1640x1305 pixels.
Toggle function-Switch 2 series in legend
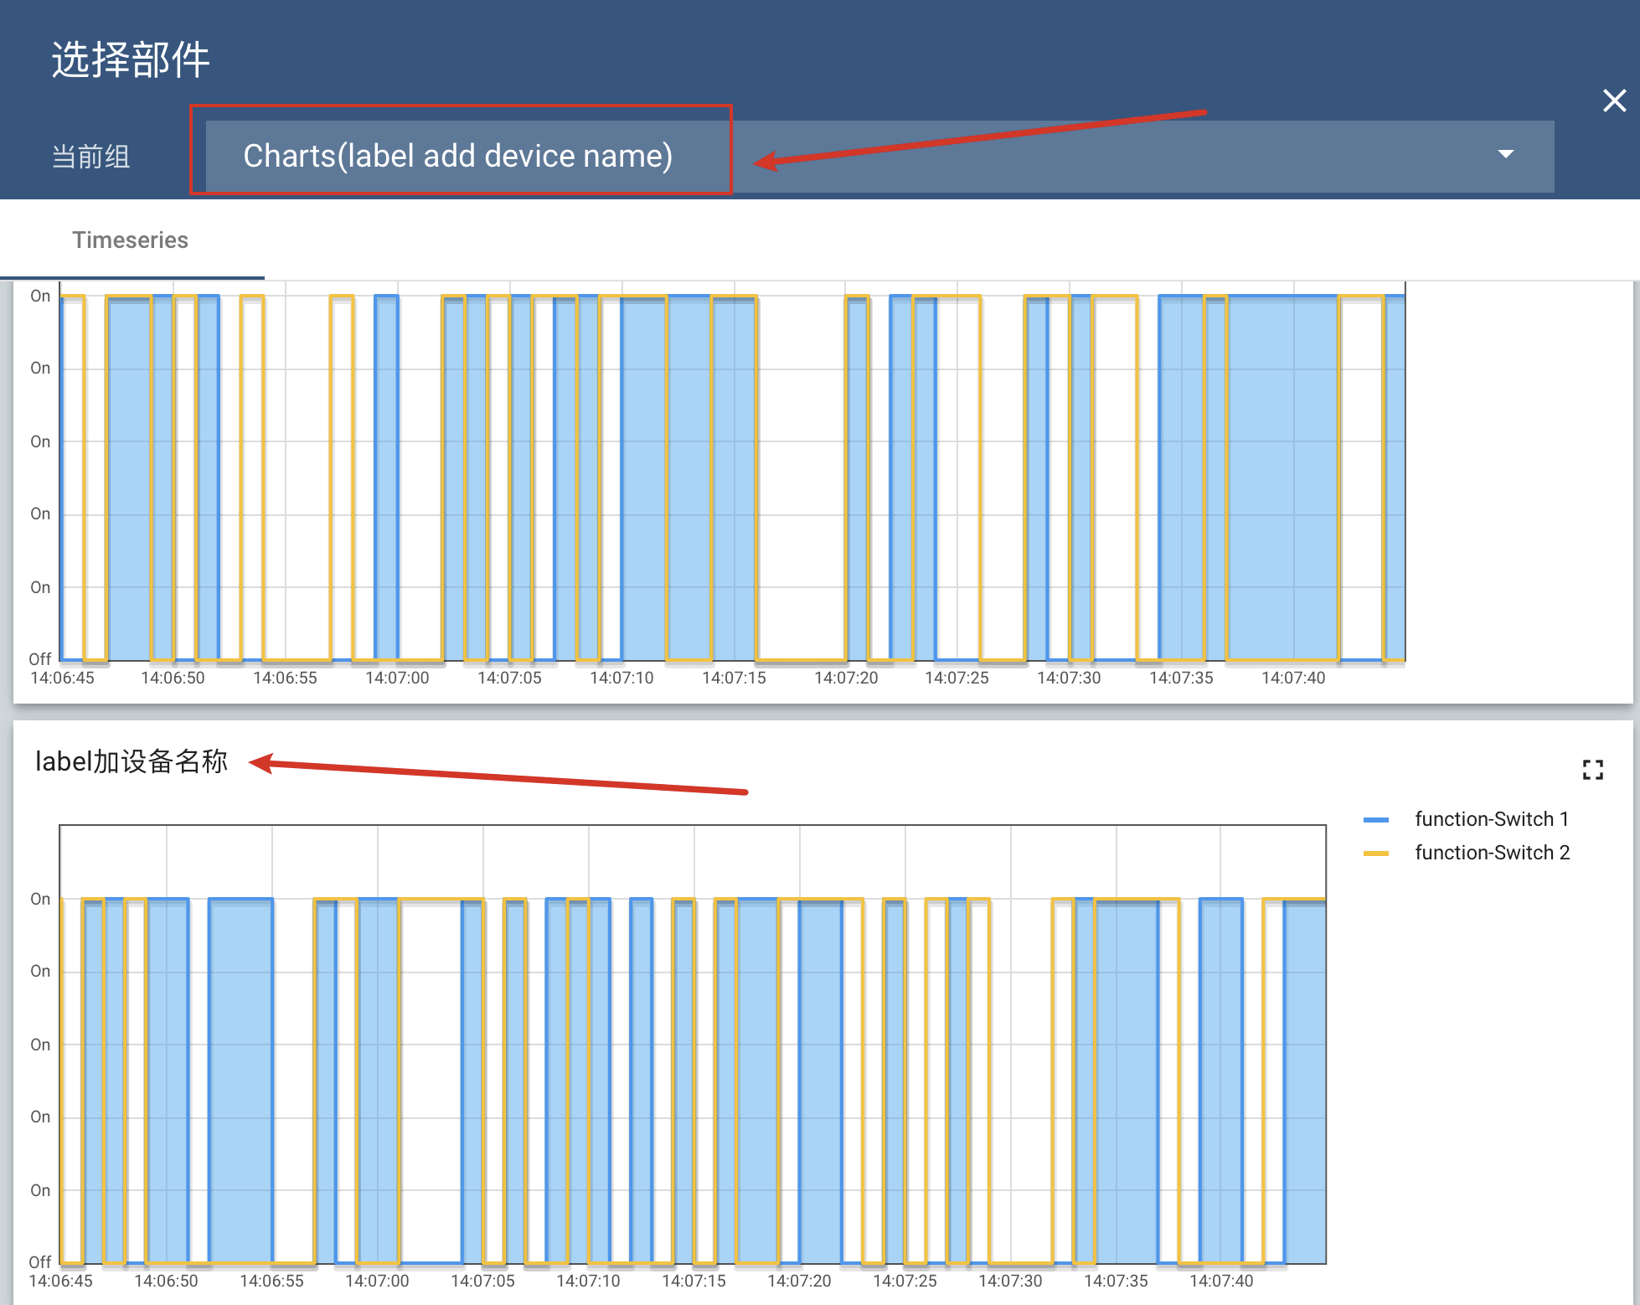pos(1492,853)
